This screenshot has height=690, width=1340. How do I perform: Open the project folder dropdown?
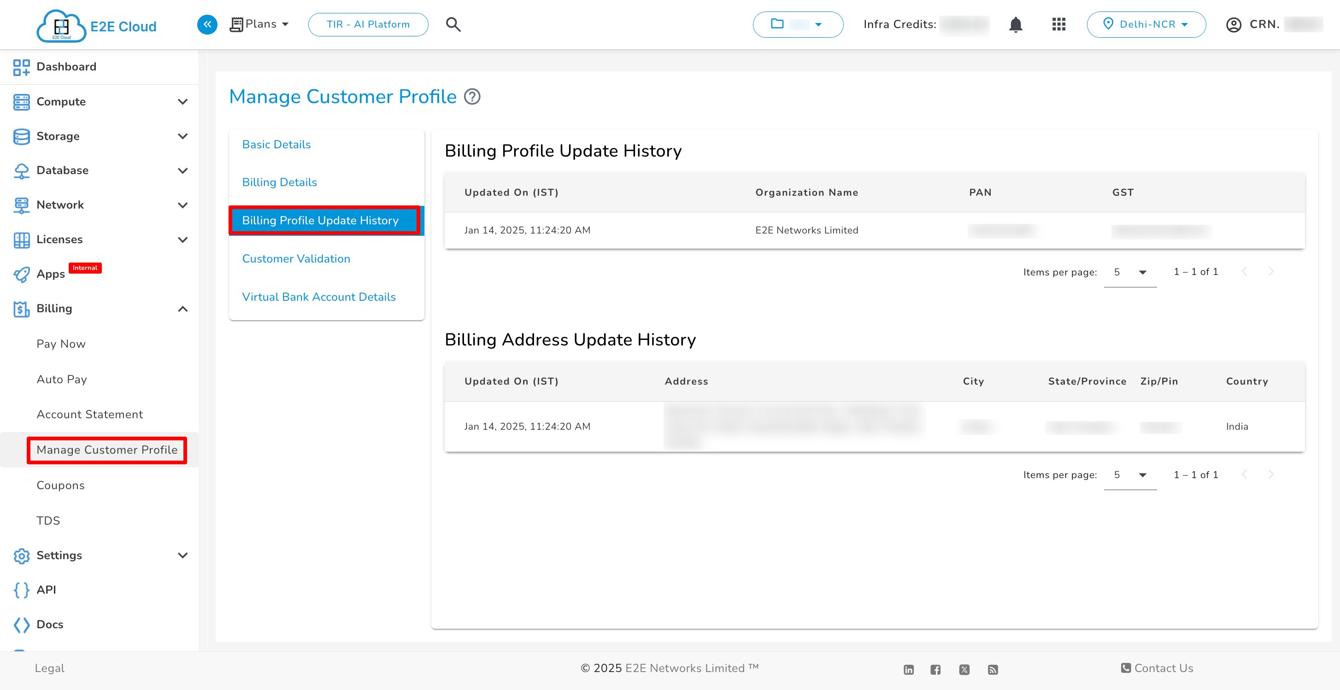pyautogui.click(x=798, y=24)
